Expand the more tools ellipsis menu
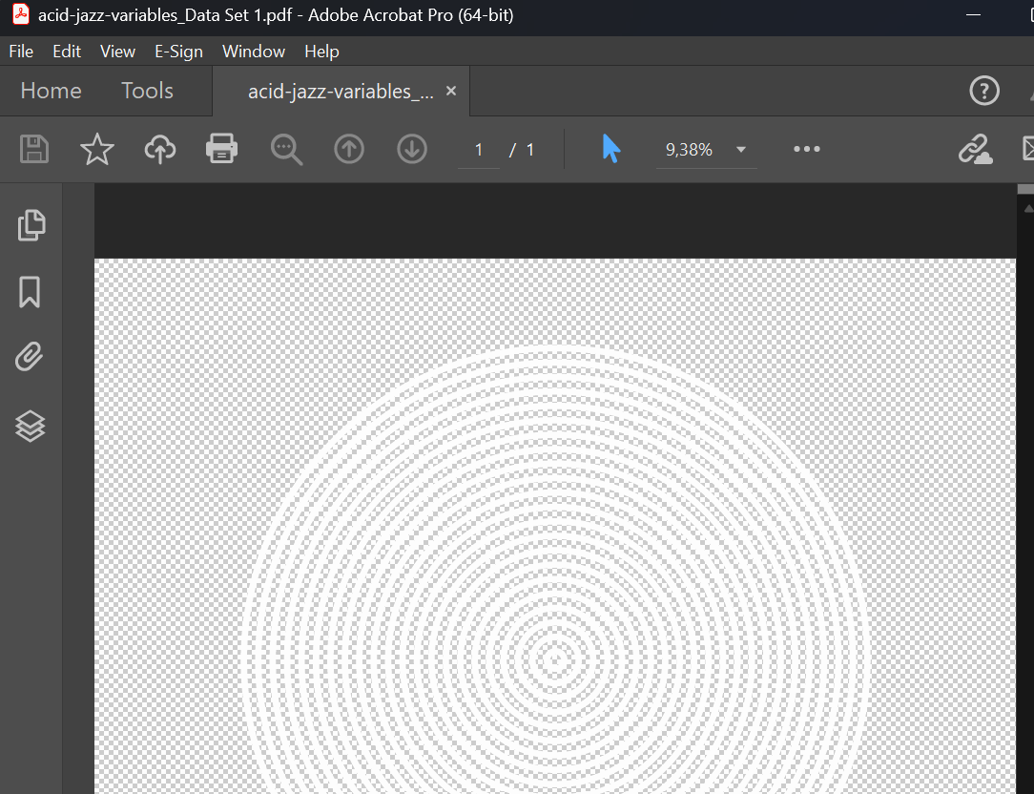 [806, 149]
